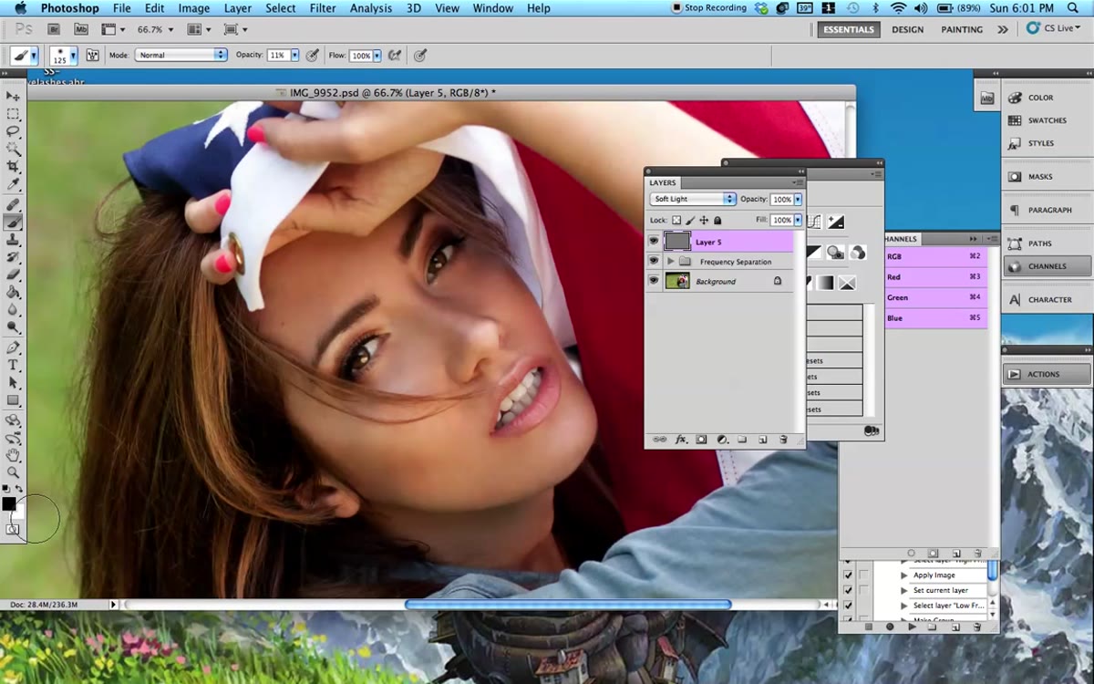
Task: Toggle lock image pixels brush icon
Action: pos(690,220)
